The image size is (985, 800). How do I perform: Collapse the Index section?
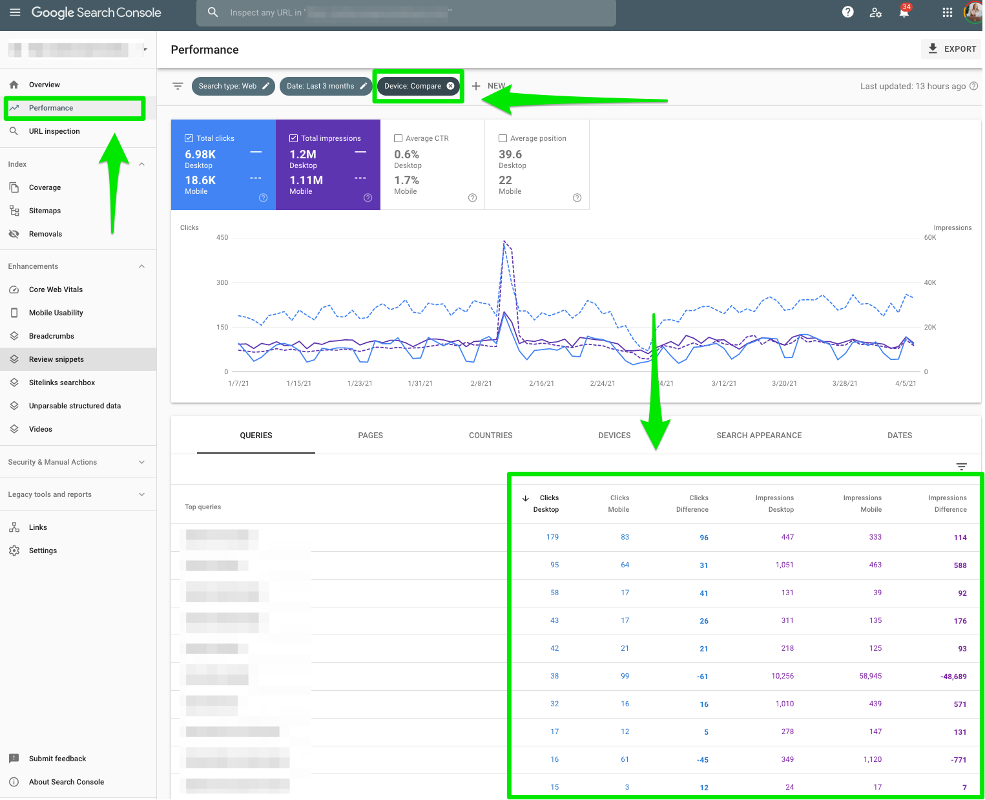coord(141,164)
